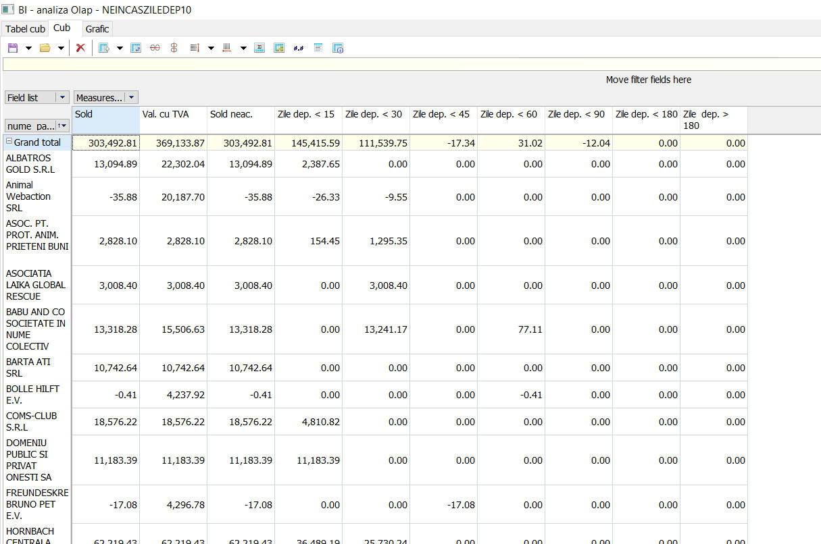Click the number format #.# icon
The height and width of the screenshot is (544, 821).
click(x=299, y=48)
